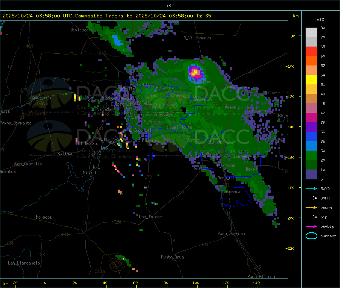Click the '140' km tick on the bottom axis
The image size is (340, 288).
[256, 283]
